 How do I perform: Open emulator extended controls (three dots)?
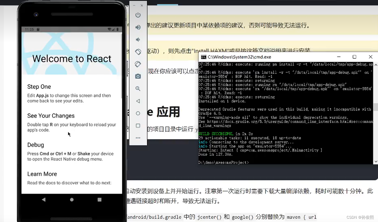[x=138, y=138]
